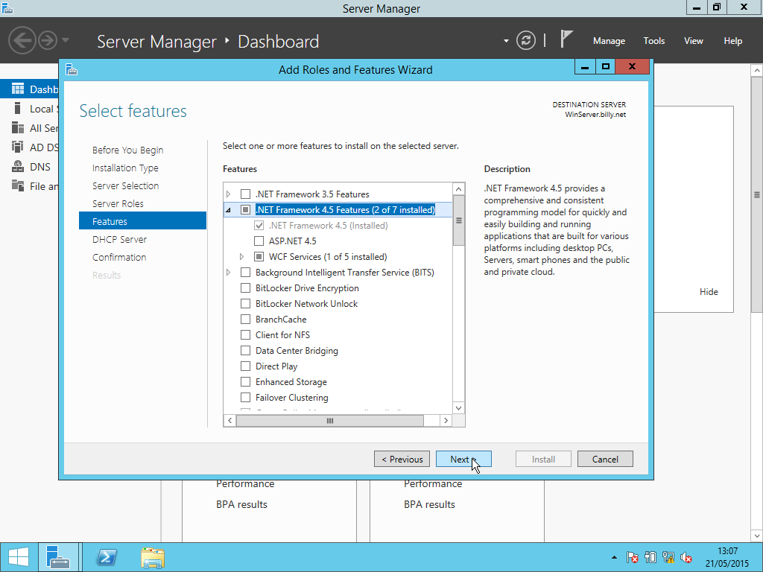
Task: Select the DNS sidebar icon
Action: pos(18,166)
